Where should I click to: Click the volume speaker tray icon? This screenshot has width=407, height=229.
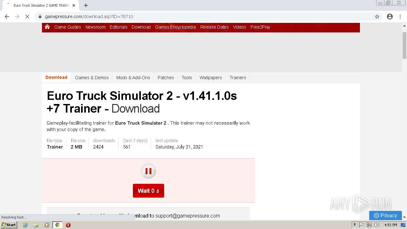377,225
